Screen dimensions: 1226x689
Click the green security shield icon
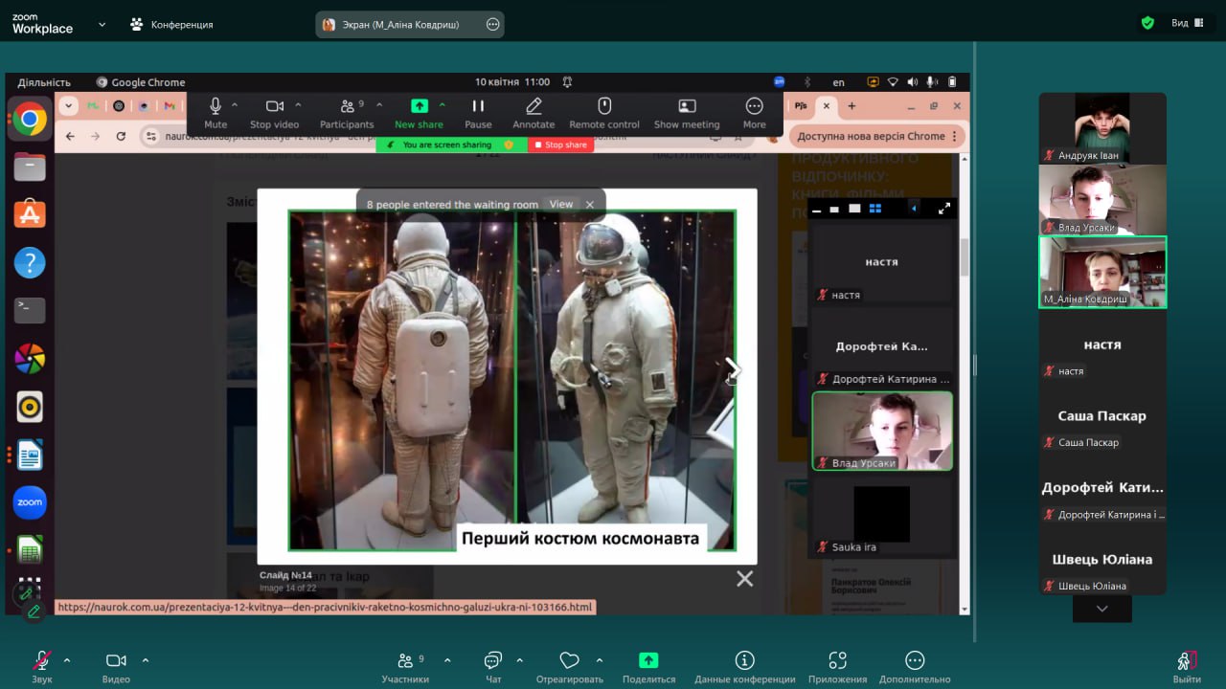click(1147, 23)
